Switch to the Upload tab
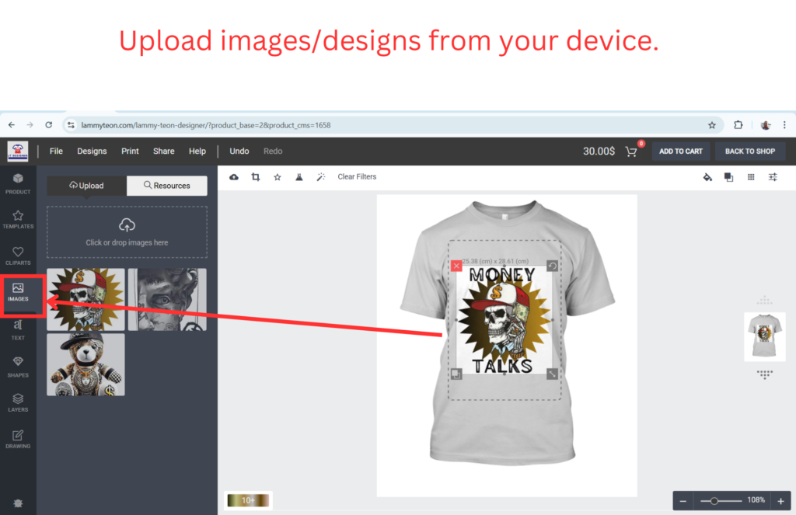The image size is (796, 515). click(x=86, y=186)
